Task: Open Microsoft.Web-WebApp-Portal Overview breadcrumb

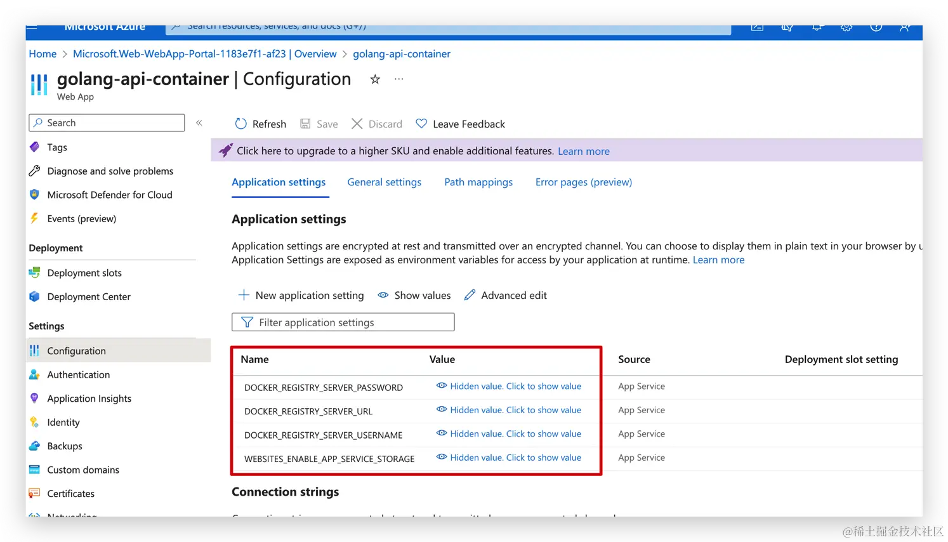Action: point(204,54)
